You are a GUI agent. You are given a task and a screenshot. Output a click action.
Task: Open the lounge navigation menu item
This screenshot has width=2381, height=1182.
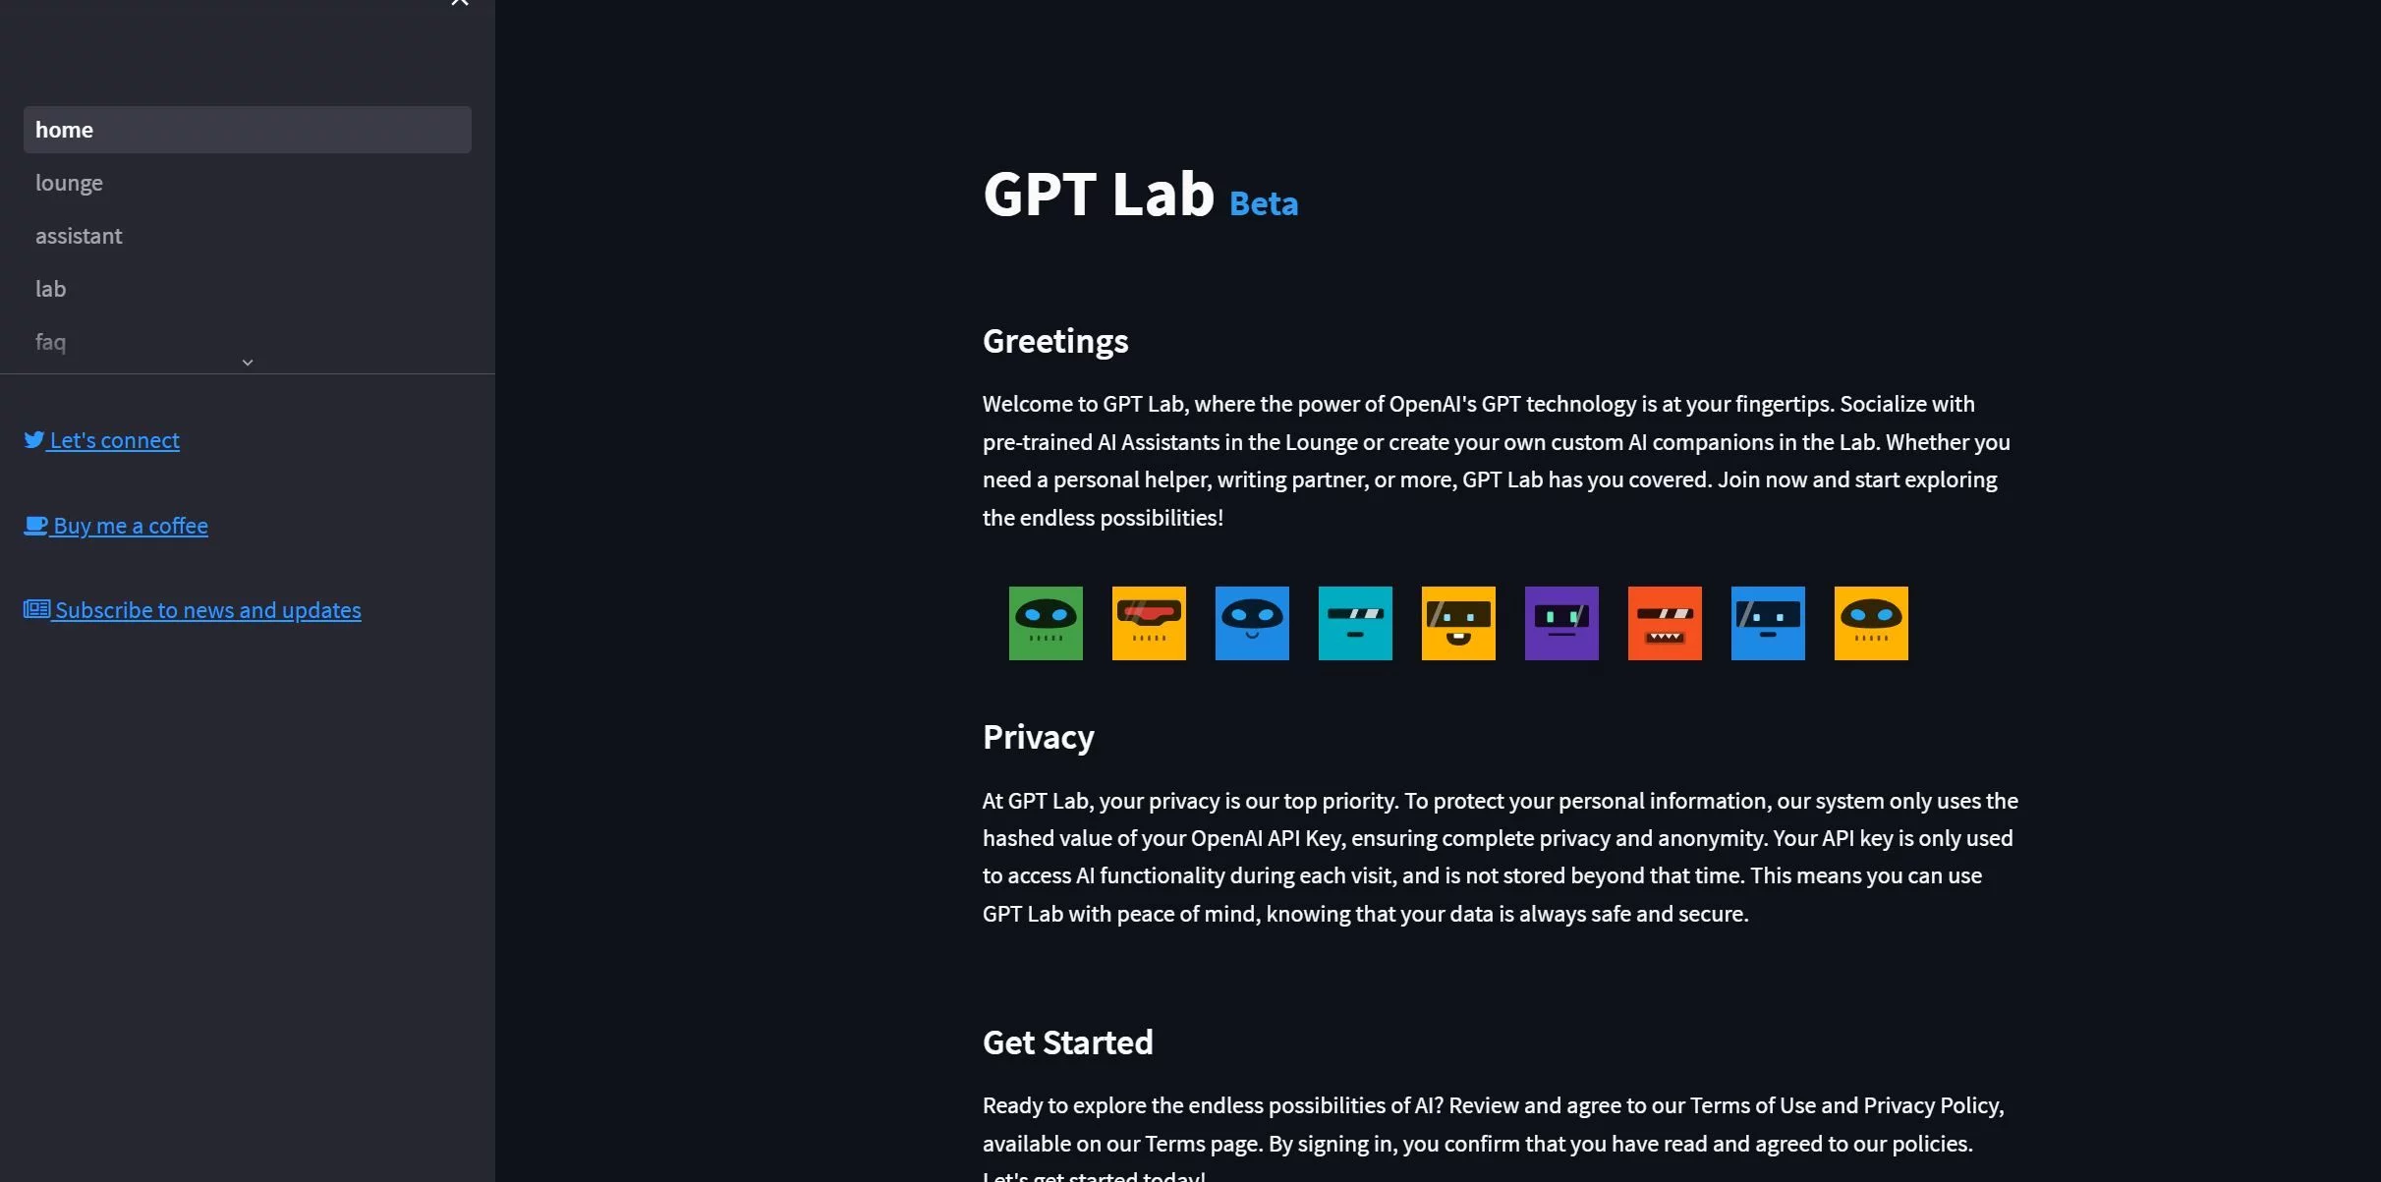[x=70, y=181]
